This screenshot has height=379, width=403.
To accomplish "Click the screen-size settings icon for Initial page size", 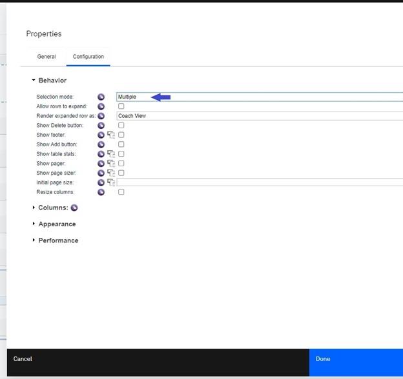I will 111,182.
